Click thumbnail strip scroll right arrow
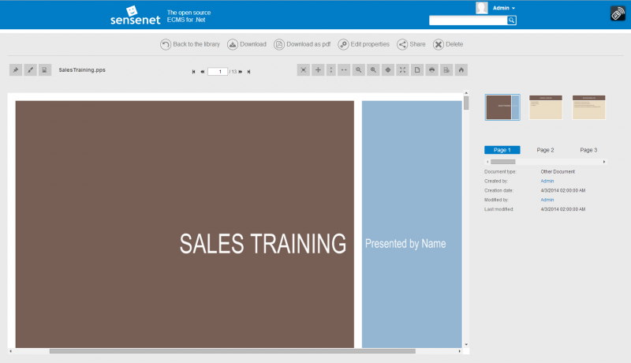The width and height of the screenshot is (631, 363). point(604,162)
